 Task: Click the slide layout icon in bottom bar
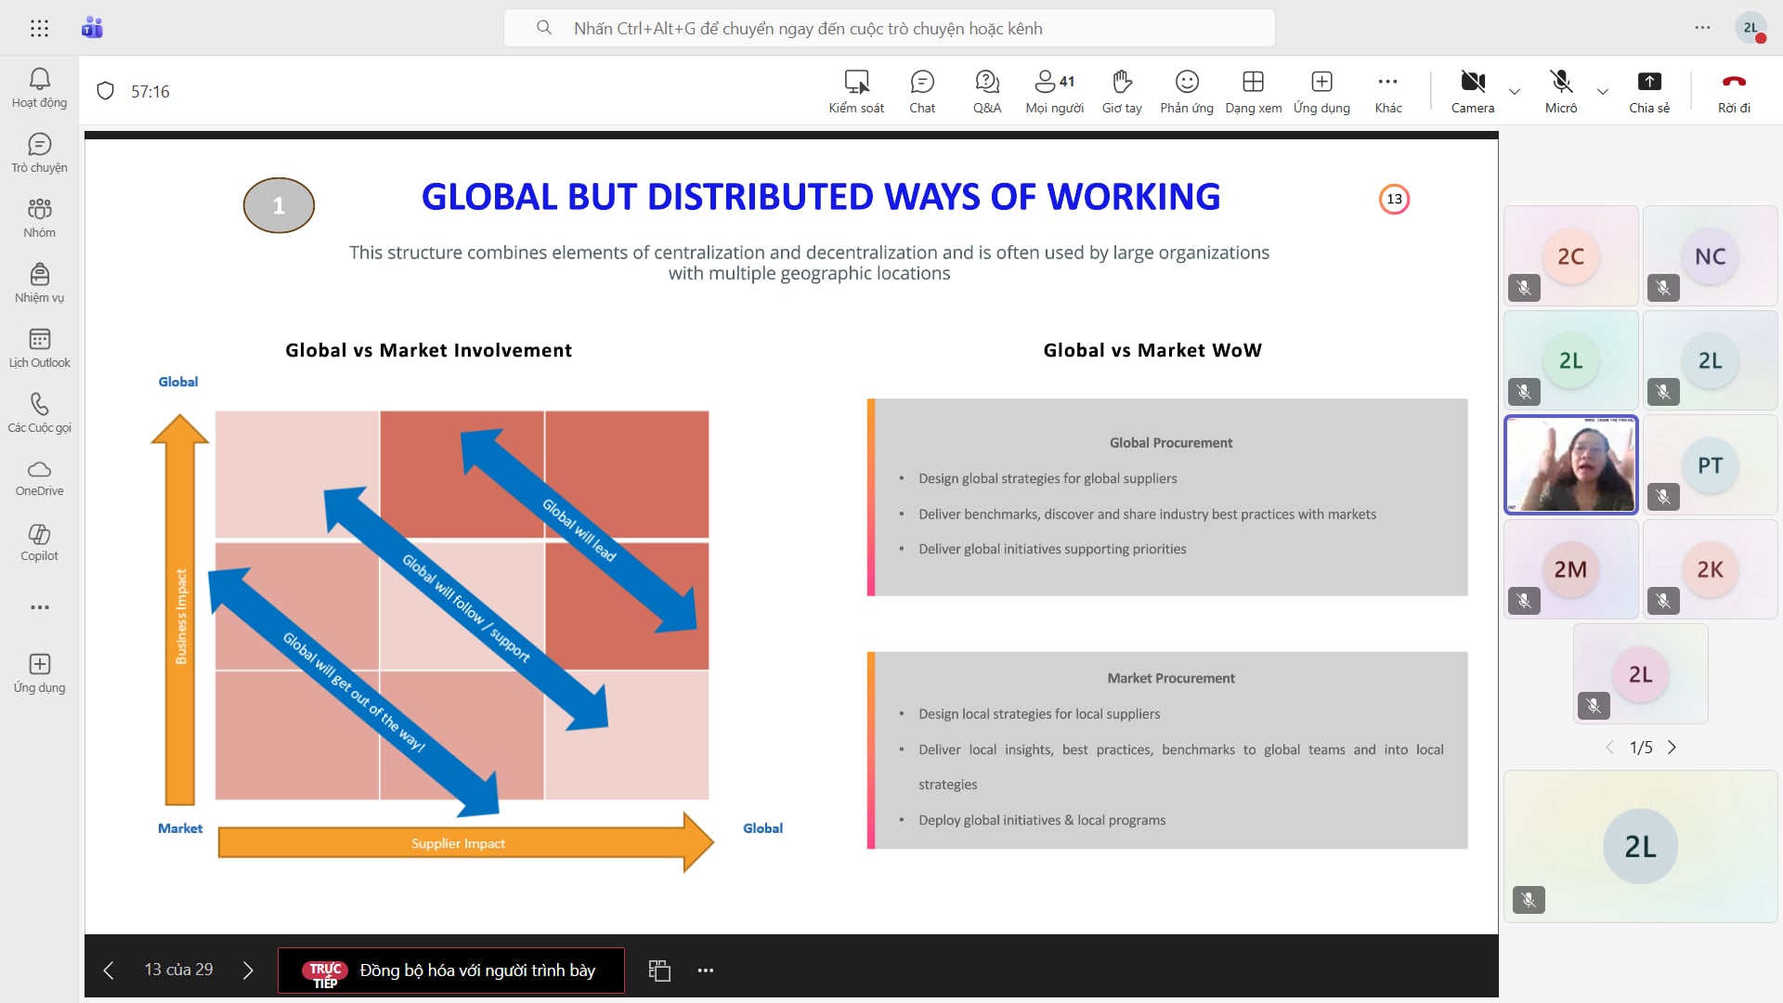tap(659, 970)
